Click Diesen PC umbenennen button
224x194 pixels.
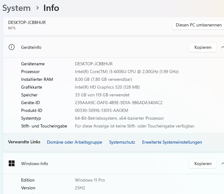198,25
